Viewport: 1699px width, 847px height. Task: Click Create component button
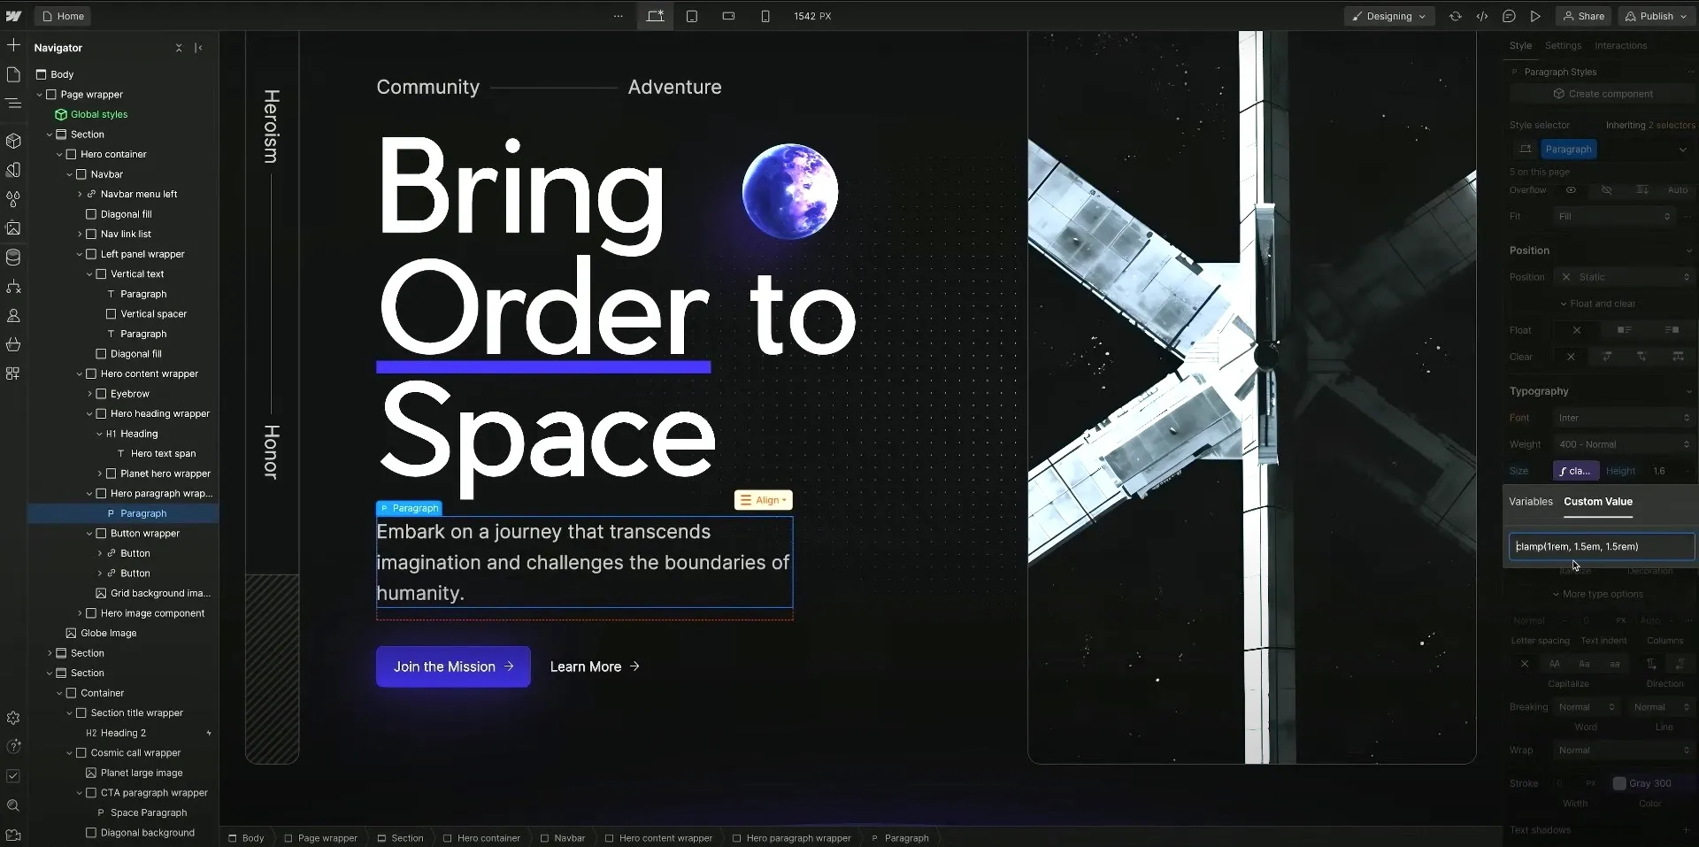1603,94
